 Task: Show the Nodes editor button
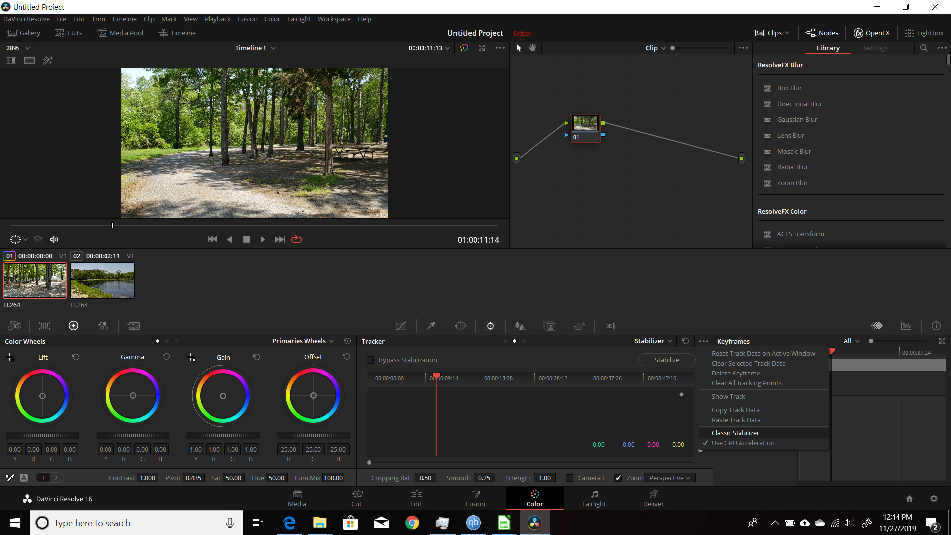pos(822,33)
